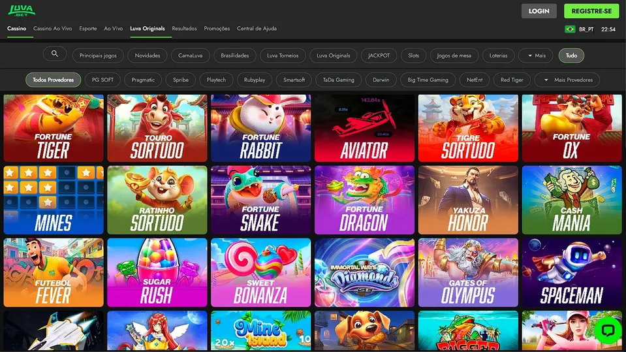626x352 pixels.
Task: Filter by JACKPOT games
Action: [379, 56]
